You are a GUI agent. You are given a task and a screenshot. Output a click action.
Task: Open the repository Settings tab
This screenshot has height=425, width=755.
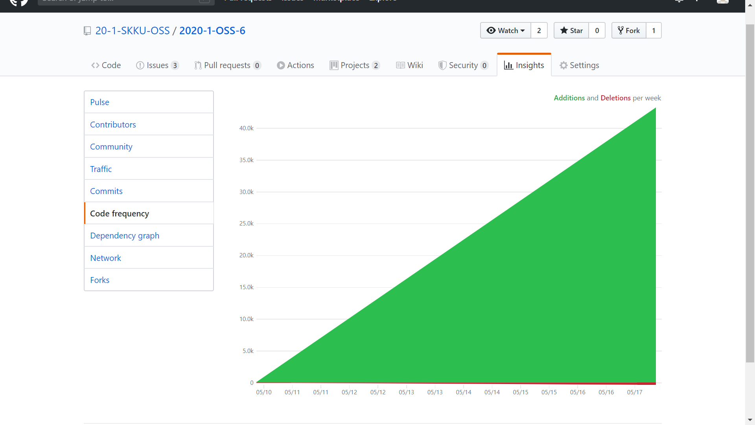click(579, 65)
